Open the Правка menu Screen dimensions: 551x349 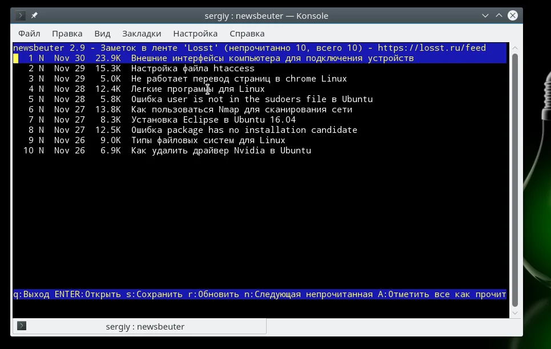tap(67, 33)
